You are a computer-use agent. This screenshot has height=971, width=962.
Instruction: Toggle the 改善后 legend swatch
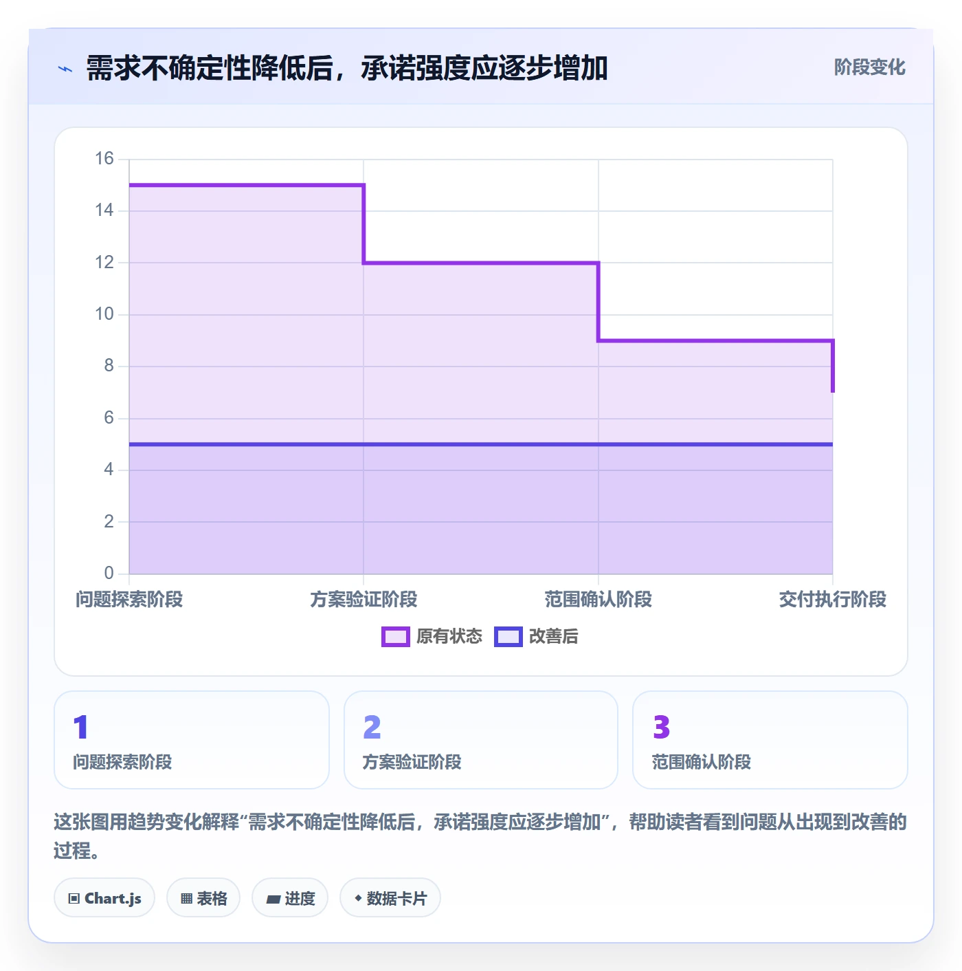point(508,637)
